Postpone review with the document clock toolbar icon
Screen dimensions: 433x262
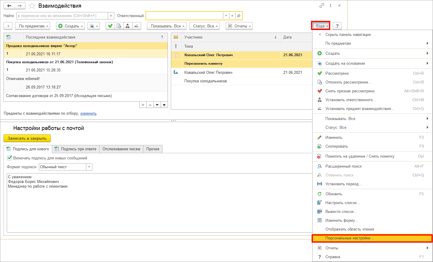(119, 26)
